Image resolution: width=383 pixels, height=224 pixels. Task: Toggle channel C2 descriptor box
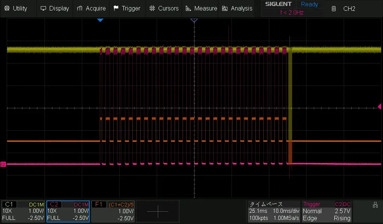[x=67, y=211]
